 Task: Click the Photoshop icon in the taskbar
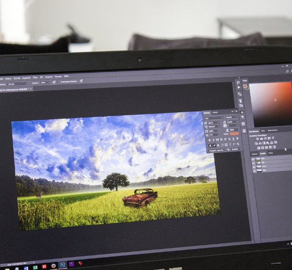click(62, 266)
